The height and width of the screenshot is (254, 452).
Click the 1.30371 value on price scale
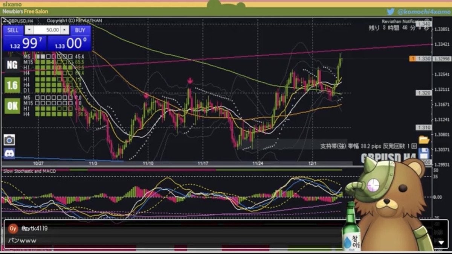point(441,149)
